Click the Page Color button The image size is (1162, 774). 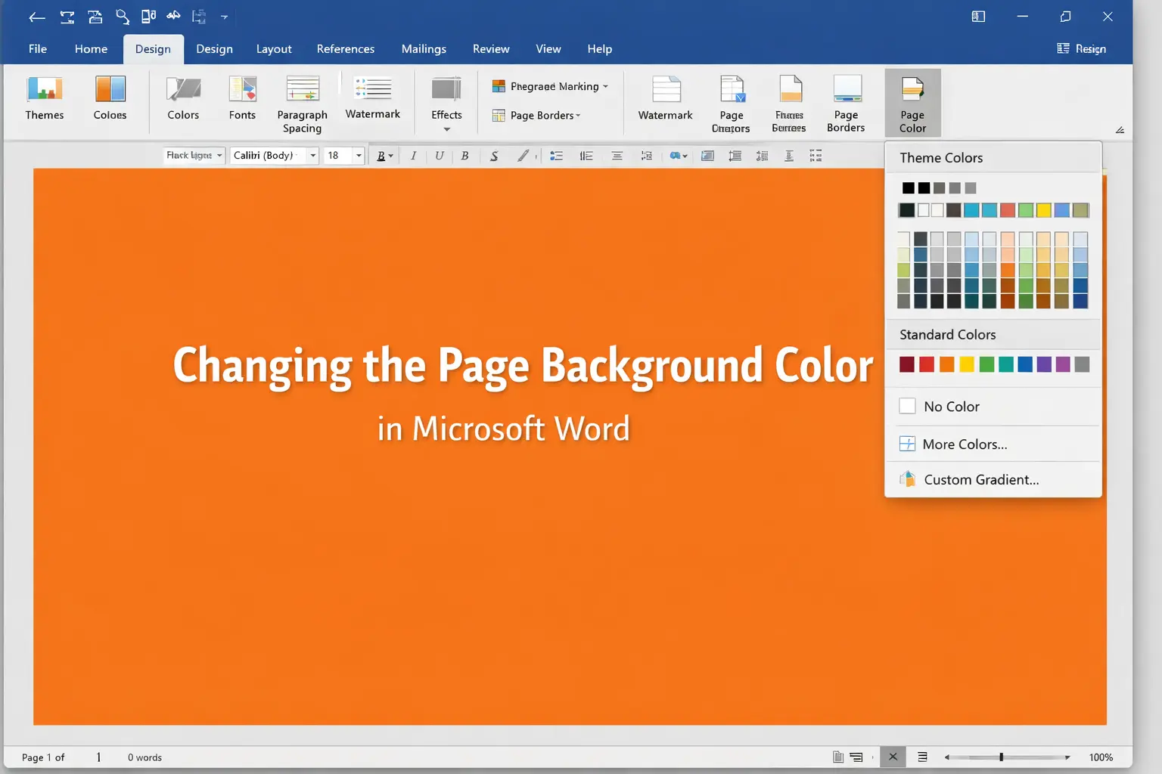(912, 104)
